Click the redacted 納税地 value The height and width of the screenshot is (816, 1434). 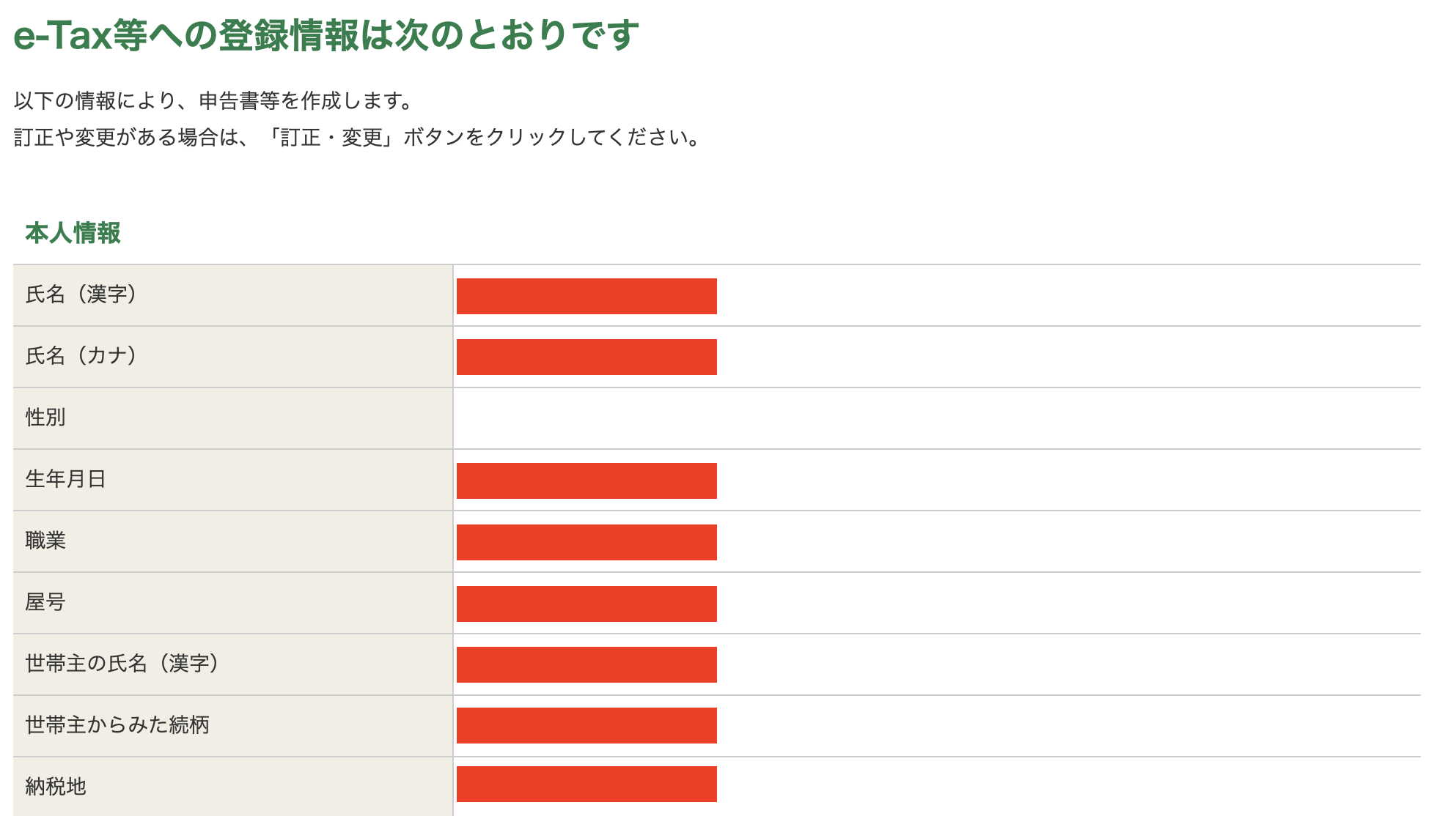[x=587, y=784]
